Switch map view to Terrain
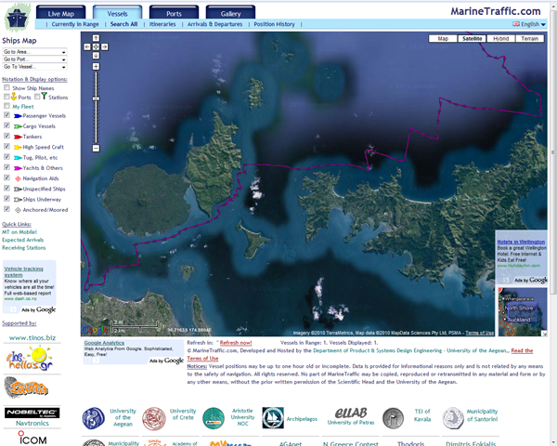Screen dimensions: 557x446 coord(530,38)
